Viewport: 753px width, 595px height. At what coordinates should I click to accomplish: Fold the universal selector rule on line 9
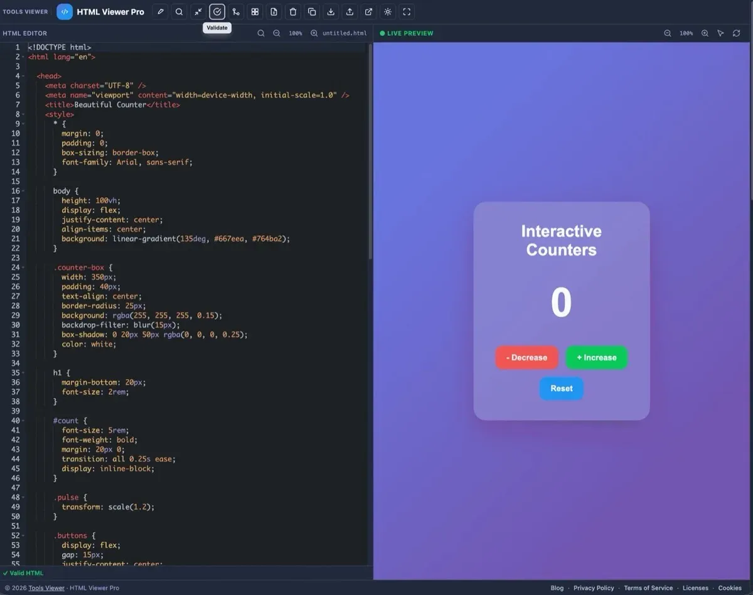point(24,124)
